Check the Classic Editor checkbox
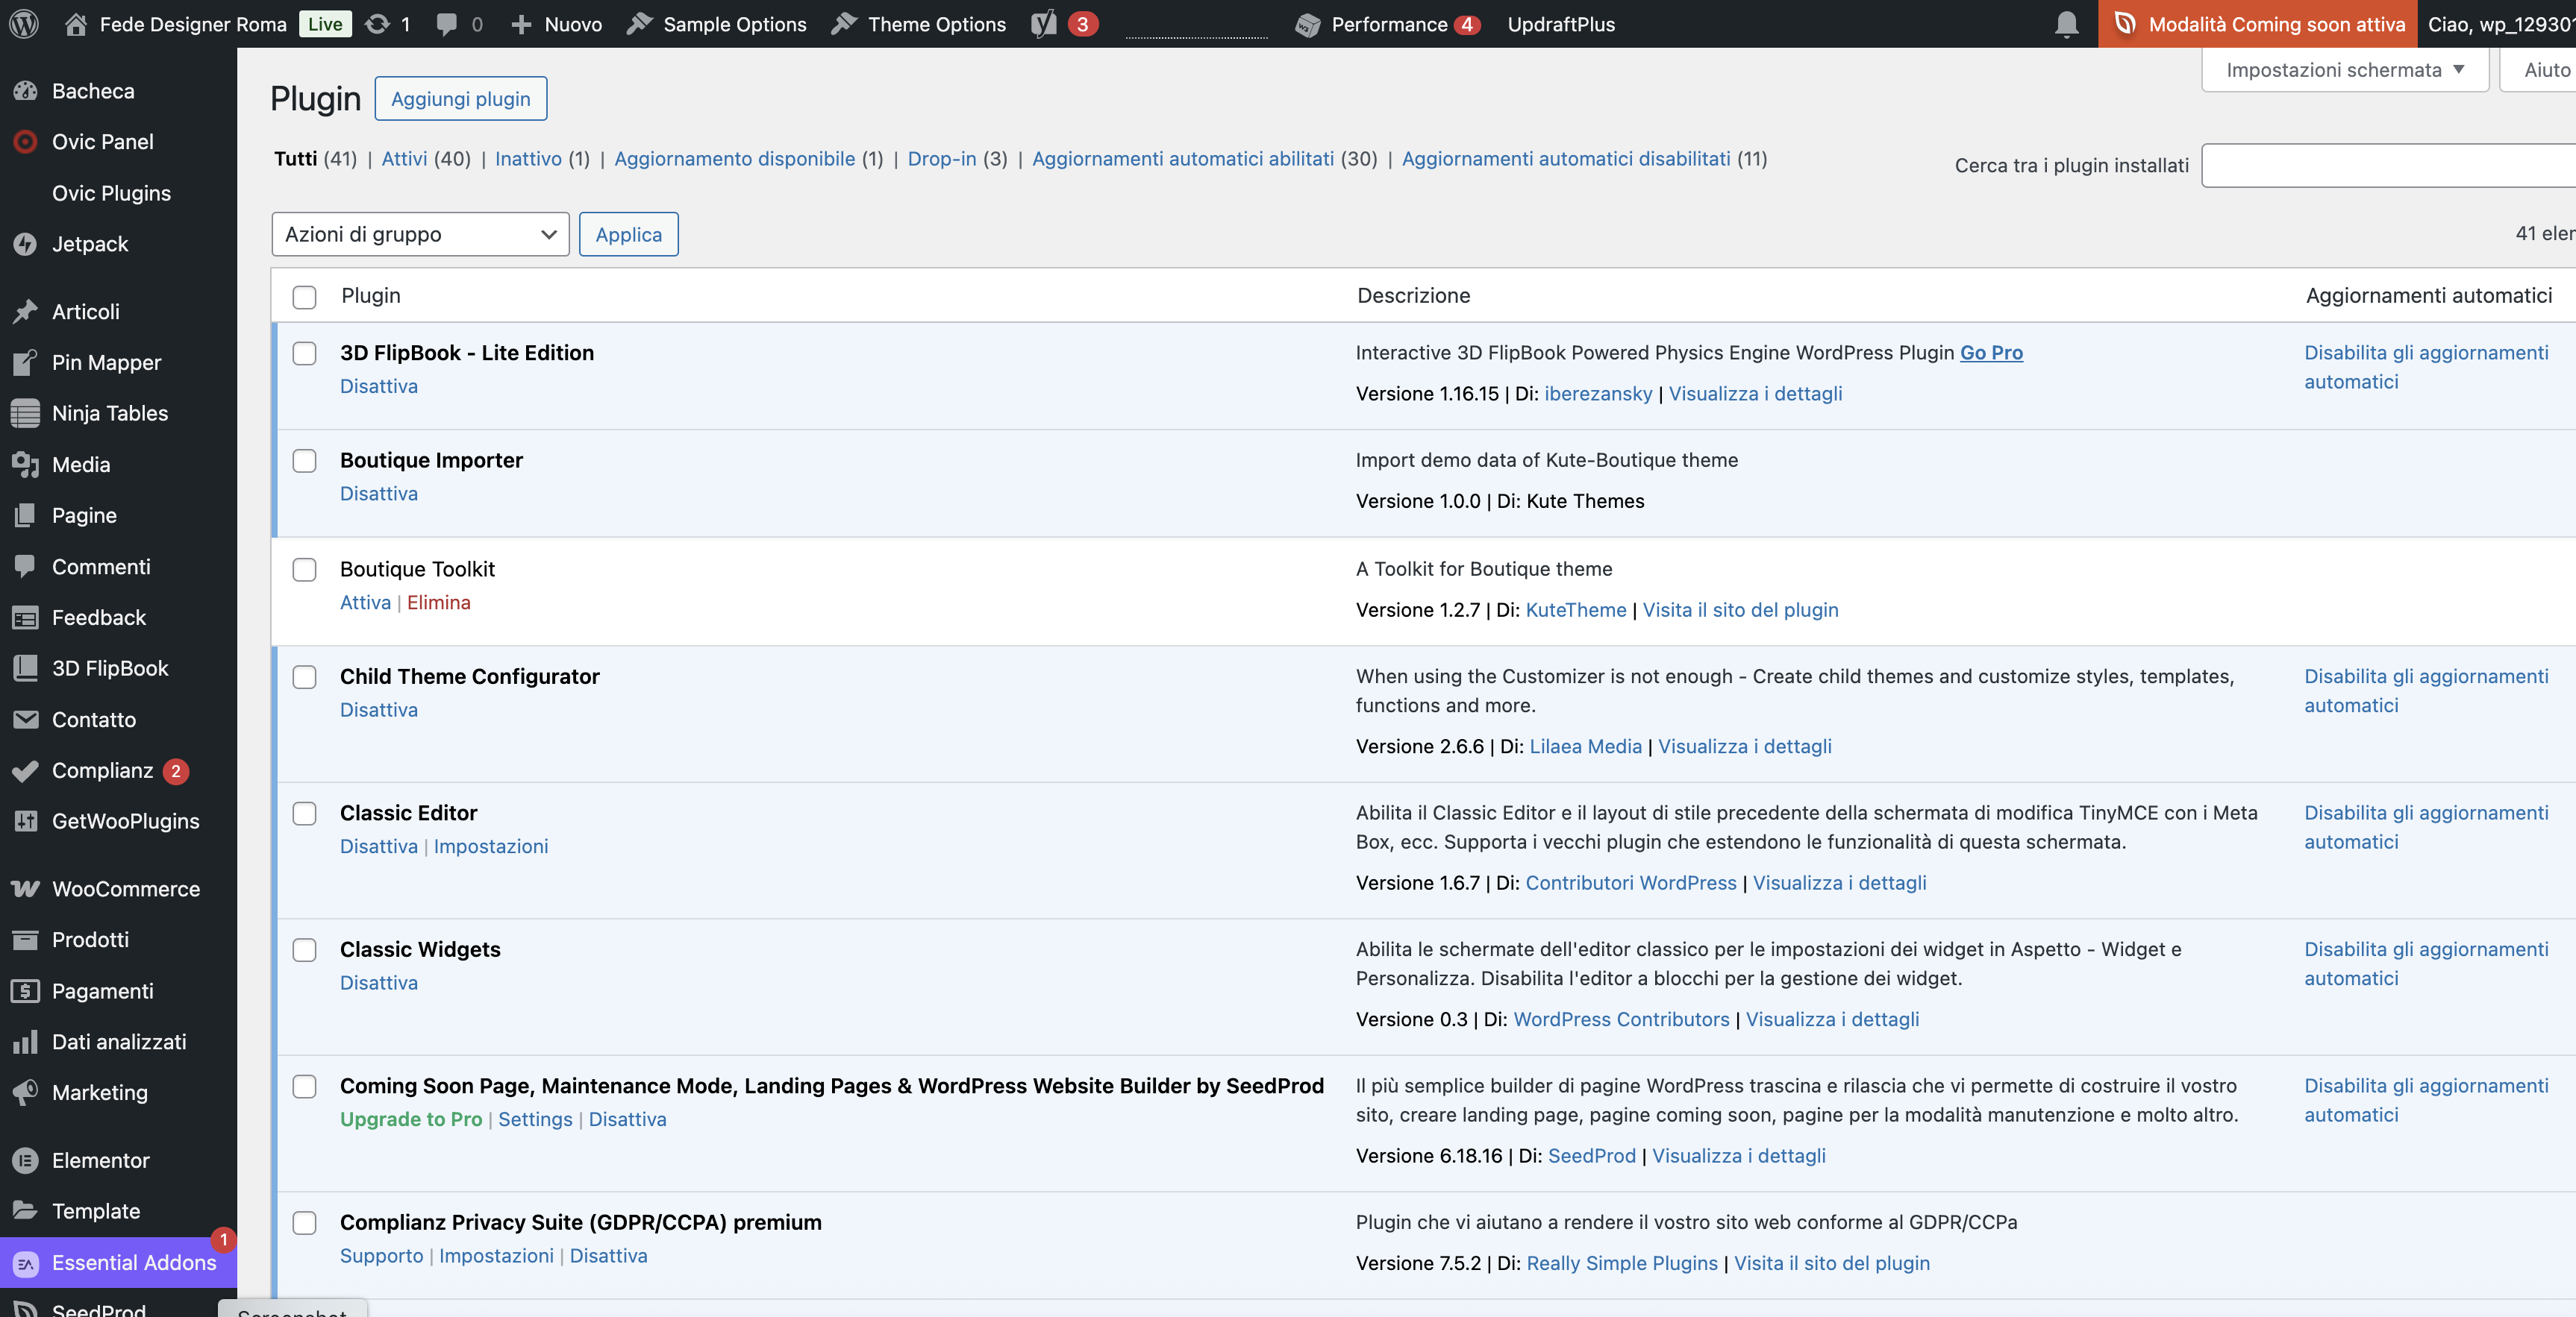Viewport: 2576px width, 1317px height. coord(304,814)
